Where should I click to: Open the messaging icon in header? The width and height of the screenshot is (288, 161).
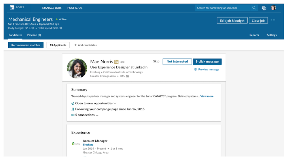[x=264, y=8]
